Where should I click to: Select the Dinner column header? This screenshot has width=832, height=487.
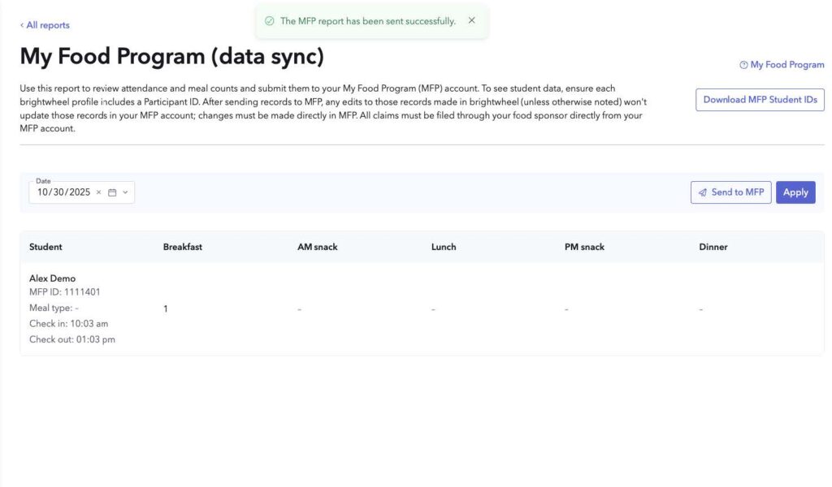tap(713, 247)
